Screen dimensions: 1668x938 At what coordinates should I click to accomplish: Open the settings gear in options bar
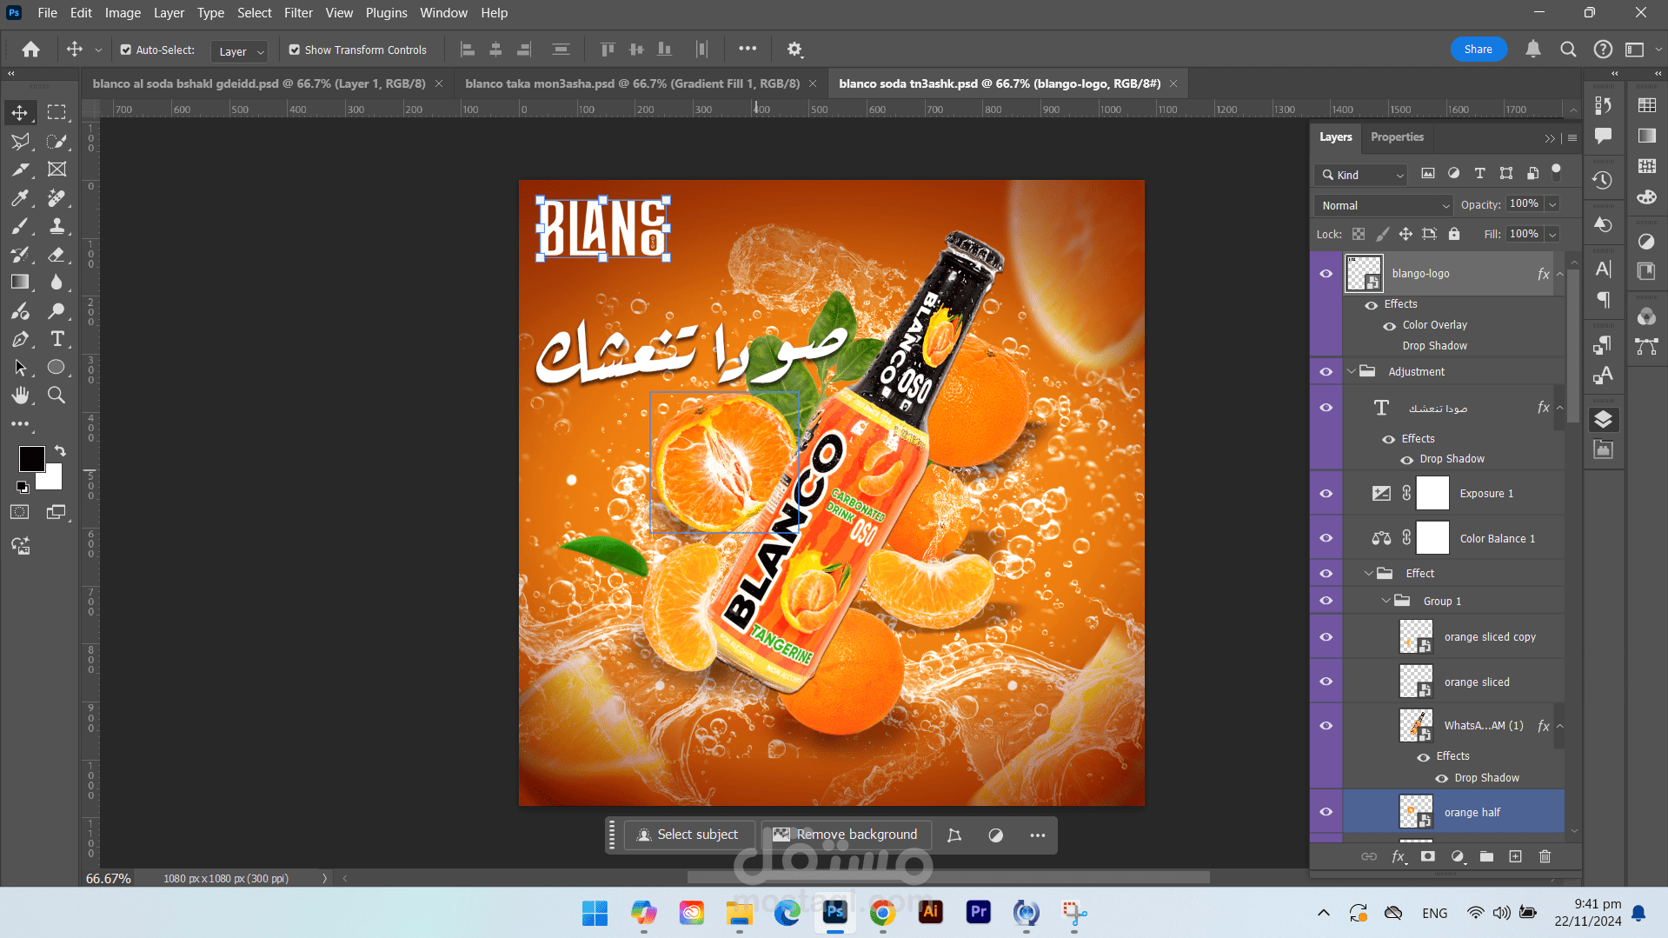794,50
